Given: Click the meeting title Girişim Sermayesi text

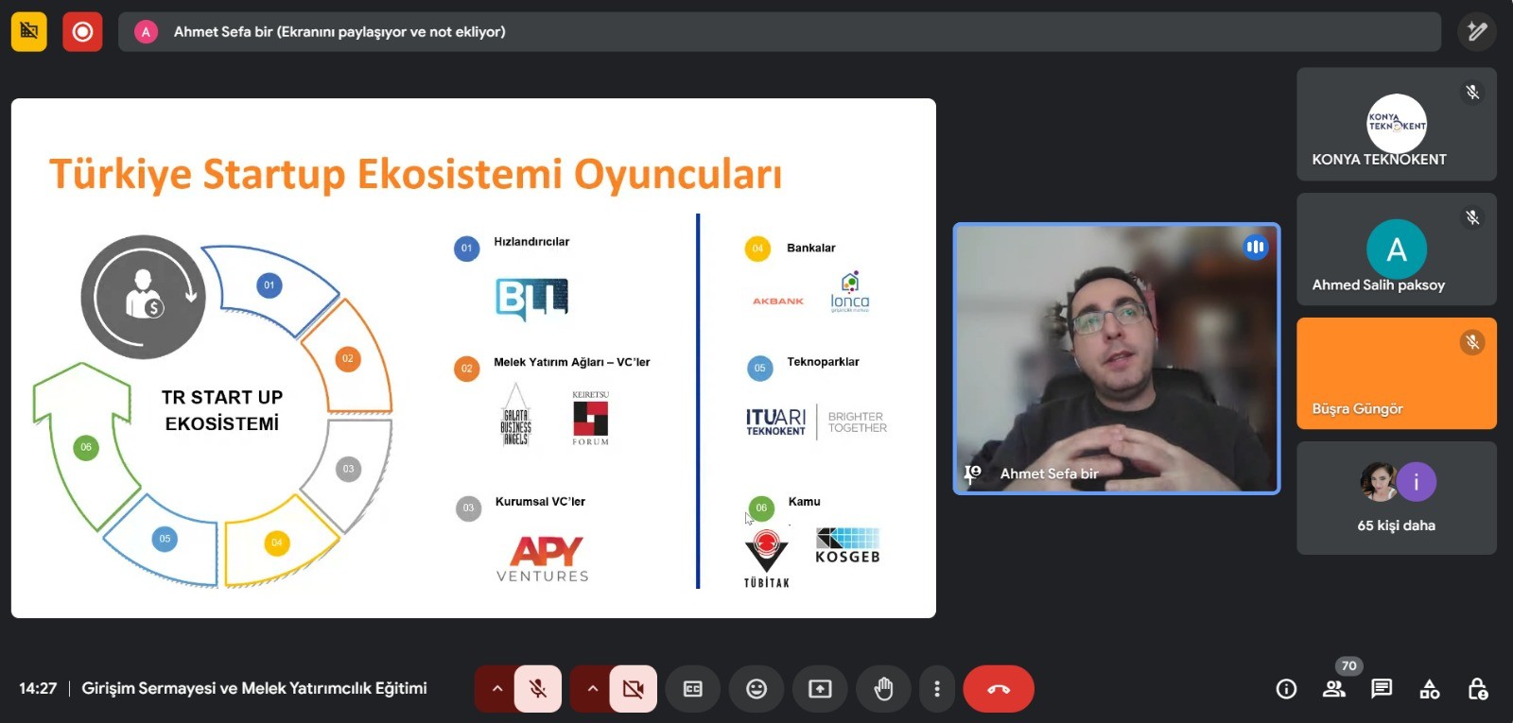Looking at the screenshot, I should (254, 688).
